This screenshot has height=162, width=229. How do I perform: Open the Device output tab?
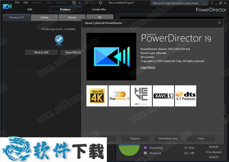tap(72, 17)
